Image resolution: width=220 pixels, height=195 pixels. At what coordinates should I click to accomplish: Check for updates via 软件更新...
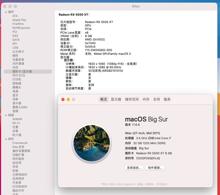click(155, 168)
